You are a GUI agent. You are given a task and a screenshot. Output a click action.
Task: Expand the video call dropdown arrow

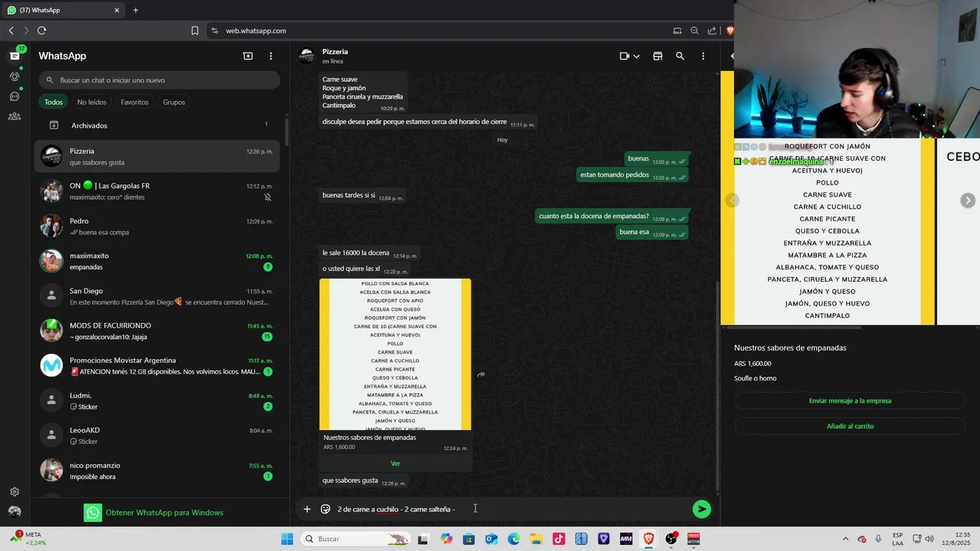coord(636,56)
